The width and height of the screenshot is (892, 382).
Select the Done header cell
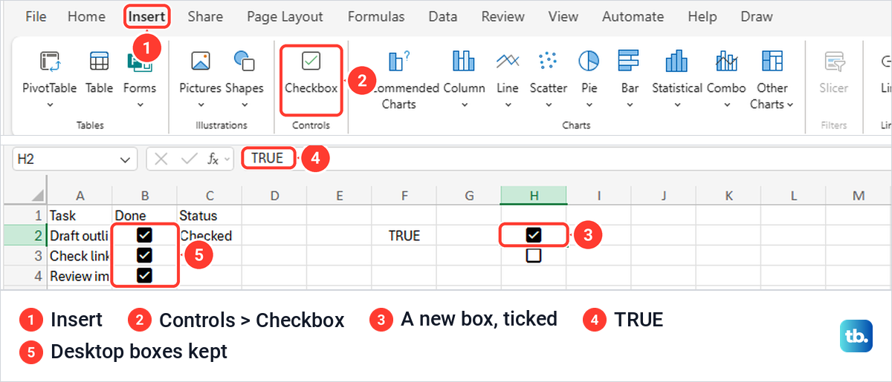point(144,216)
